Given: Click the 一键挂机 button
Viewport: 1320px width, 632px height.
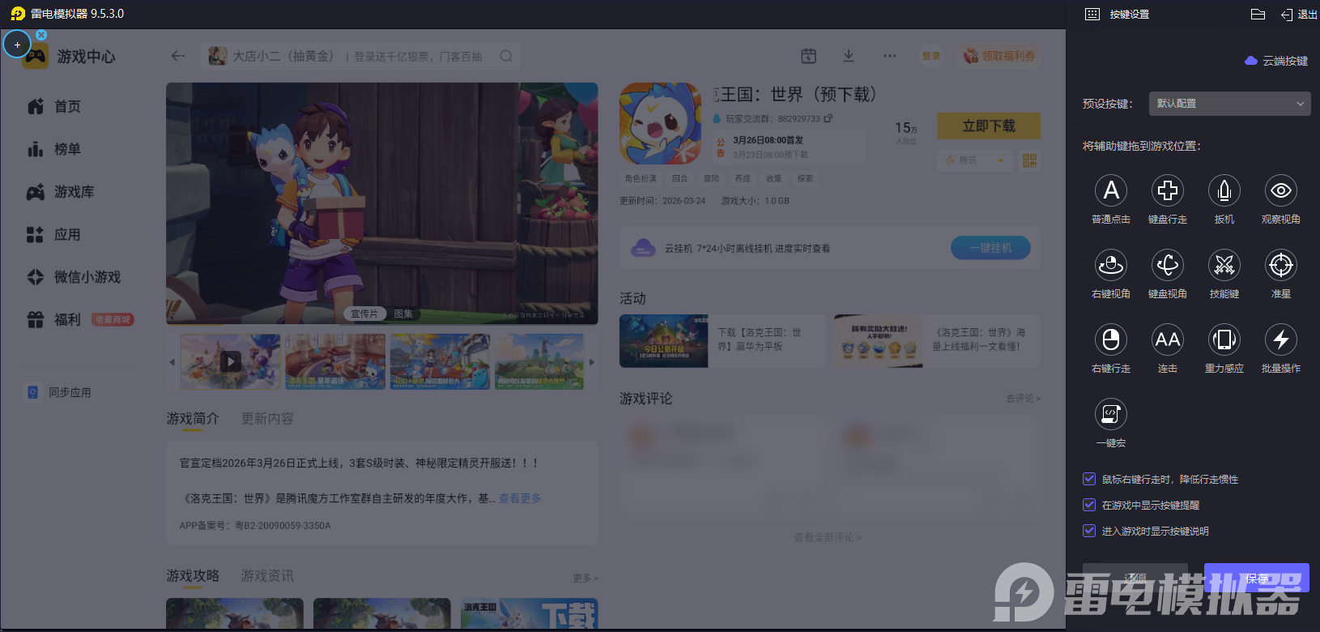Looking at the screenshot, I should 990,248.
